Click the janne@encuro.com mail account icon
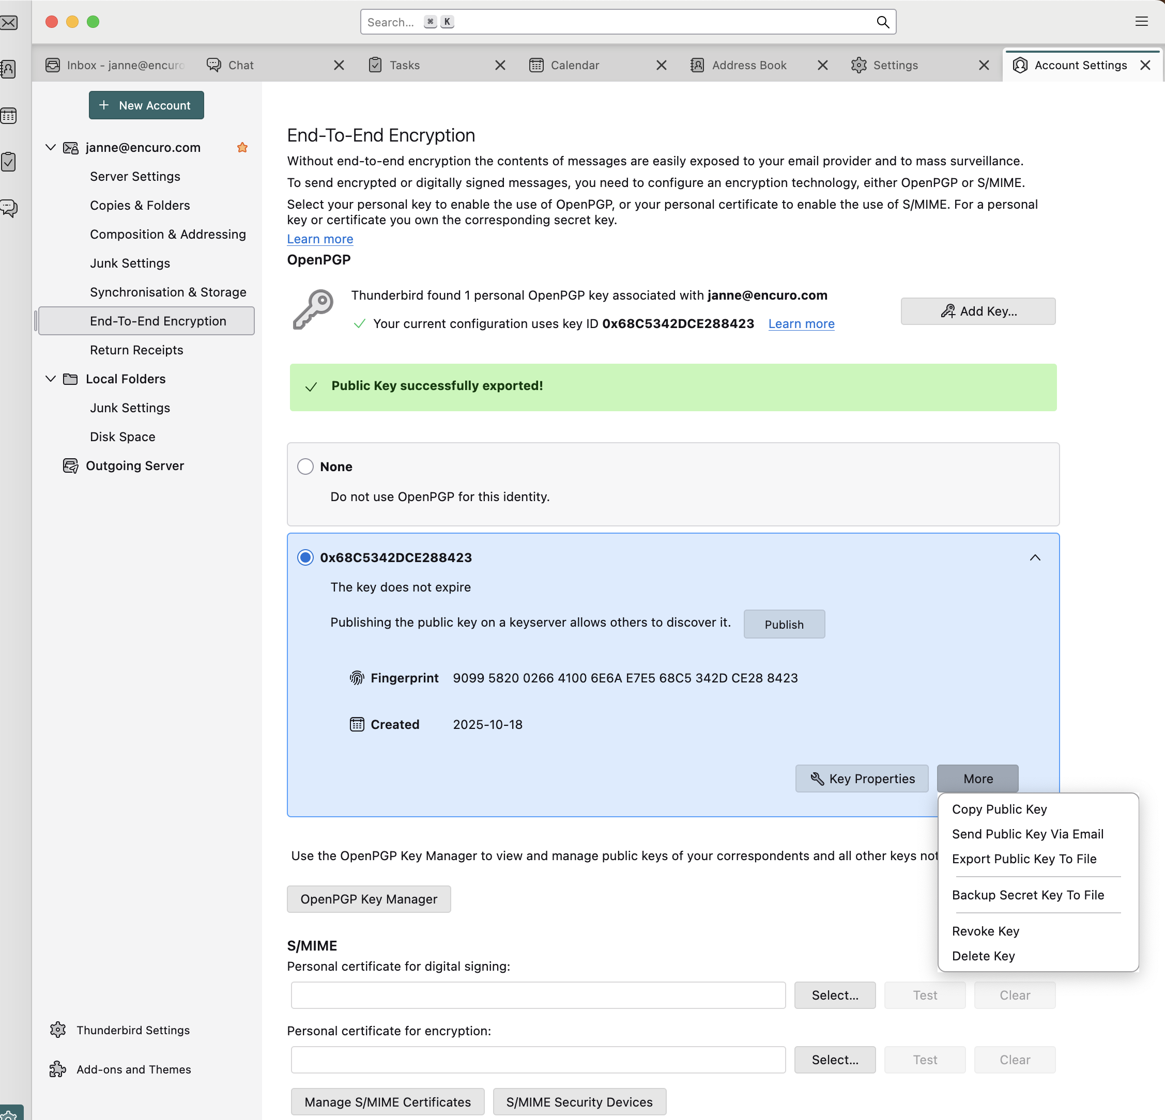 71,148
